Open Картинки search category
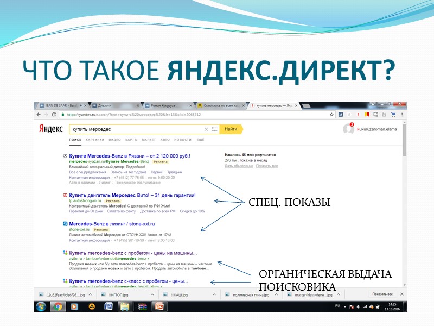This screenshot has height=326, width=434. pyautogui.click(x=95, y=140)
